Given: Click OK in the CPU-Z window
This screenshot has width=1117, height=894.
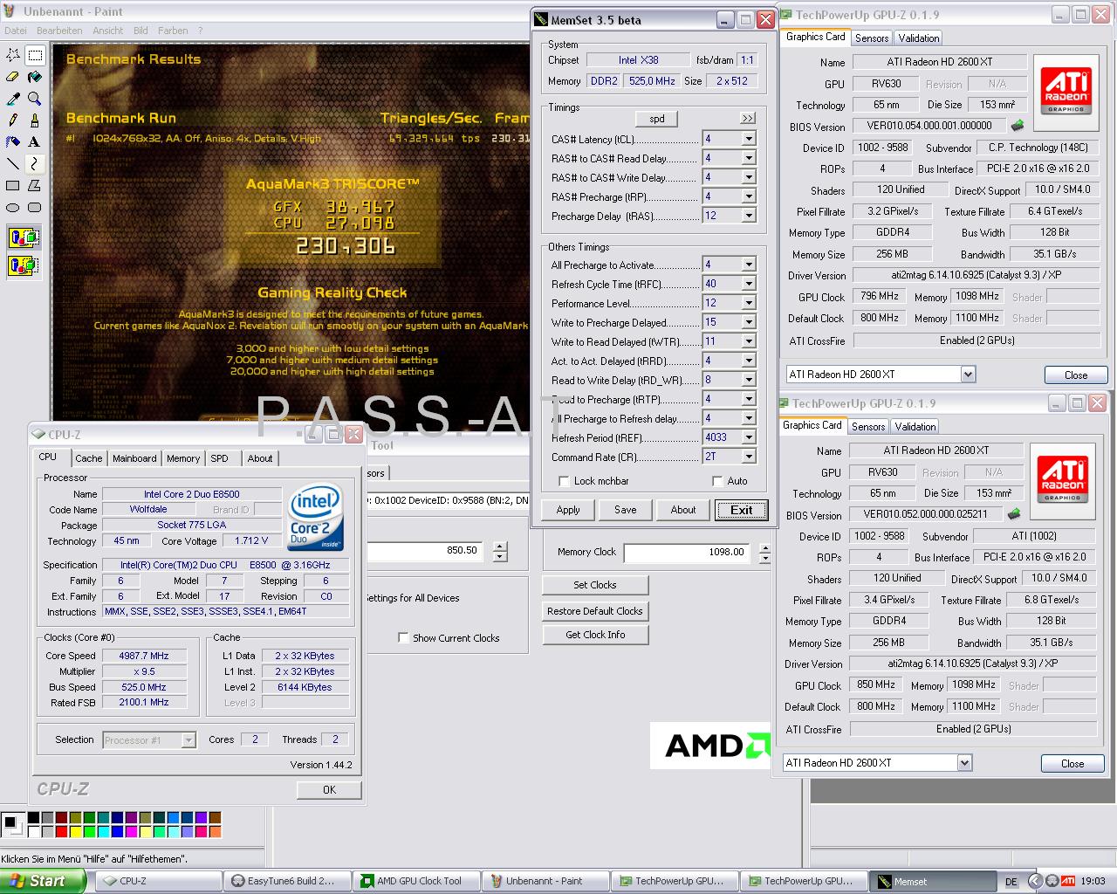Looking at the screenshot, I should [x=329, y=789].
